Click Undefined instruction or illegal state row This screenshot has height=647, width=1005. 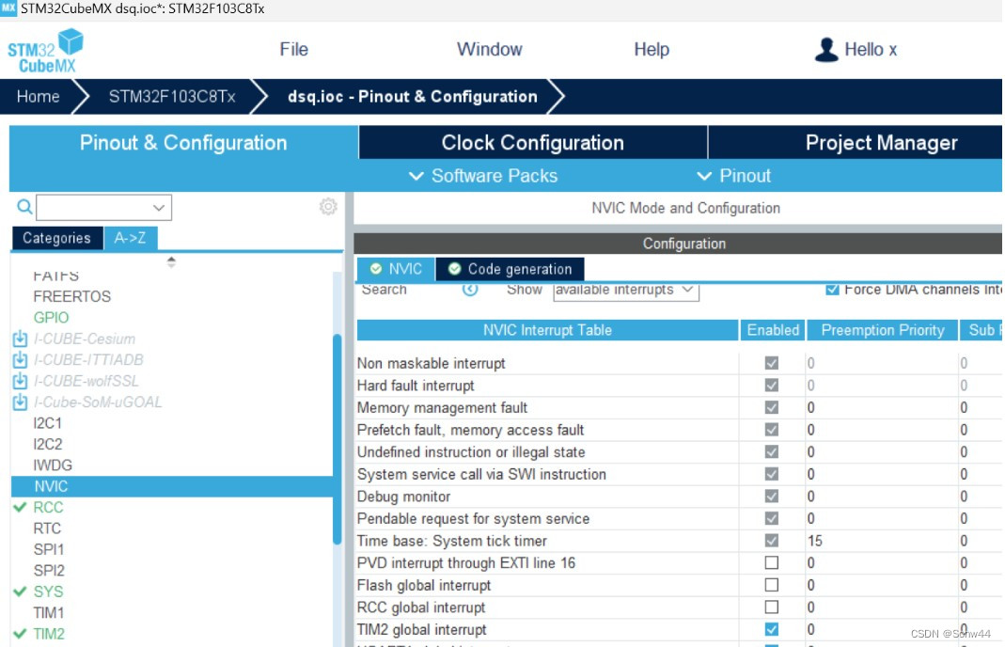[680, 452]
